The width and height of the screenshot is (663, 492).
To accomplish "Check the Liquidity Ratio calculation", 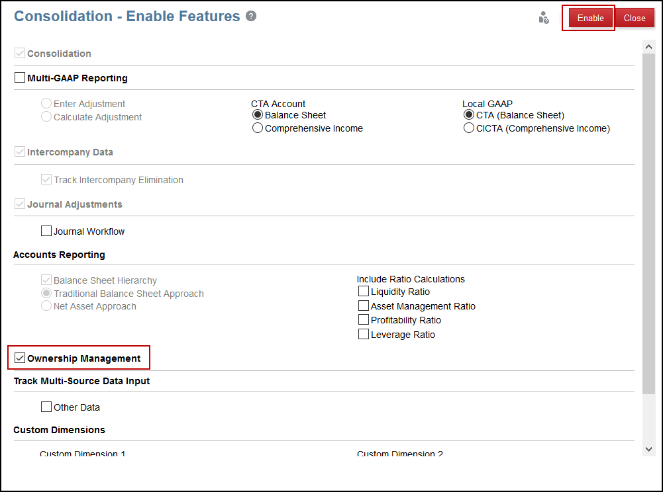I will coord(363,291).
